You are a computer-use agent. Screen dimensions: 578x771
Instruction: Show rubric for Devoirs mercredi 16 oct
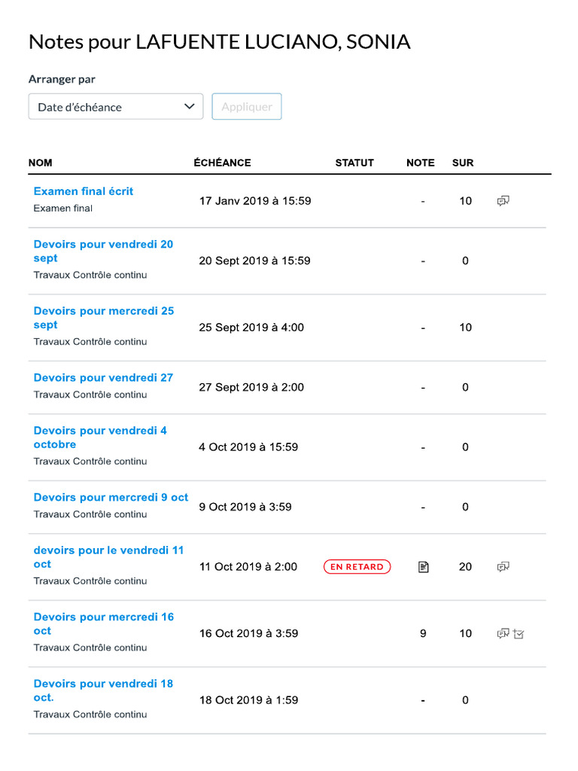(519, 634)
